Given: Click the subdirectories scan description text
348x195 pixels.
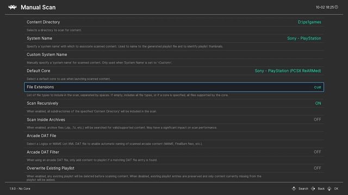Looking at the screenshot, I should (91, 111).
